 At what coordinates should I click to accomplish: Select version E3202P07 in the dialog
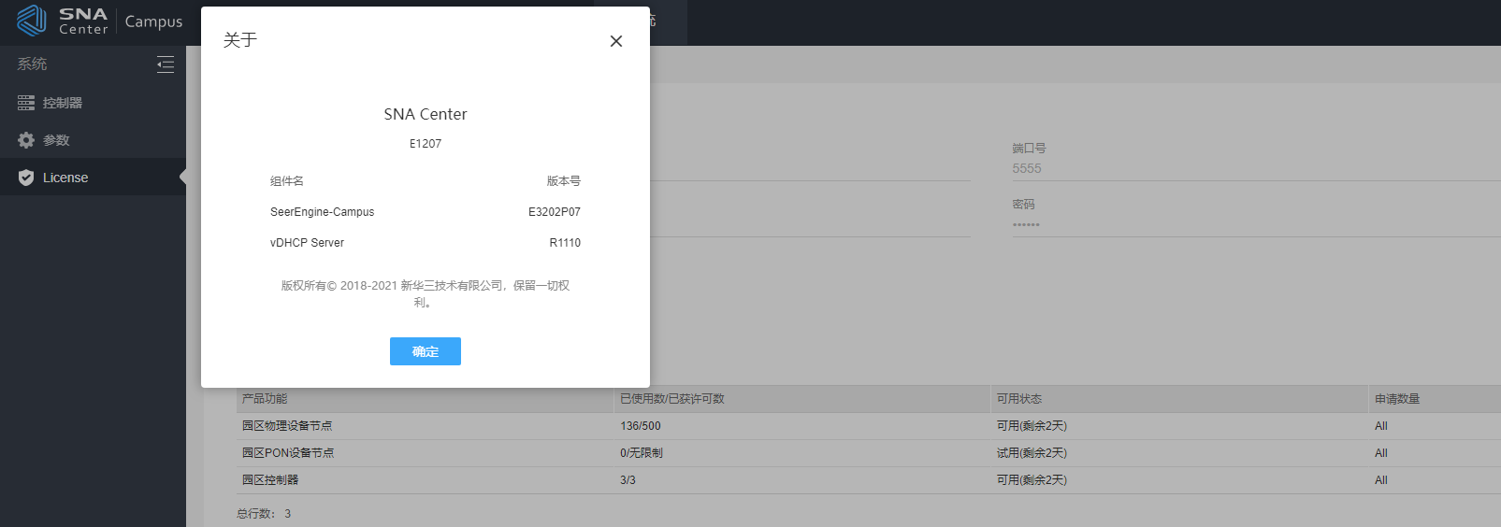[x=555, y=212]
